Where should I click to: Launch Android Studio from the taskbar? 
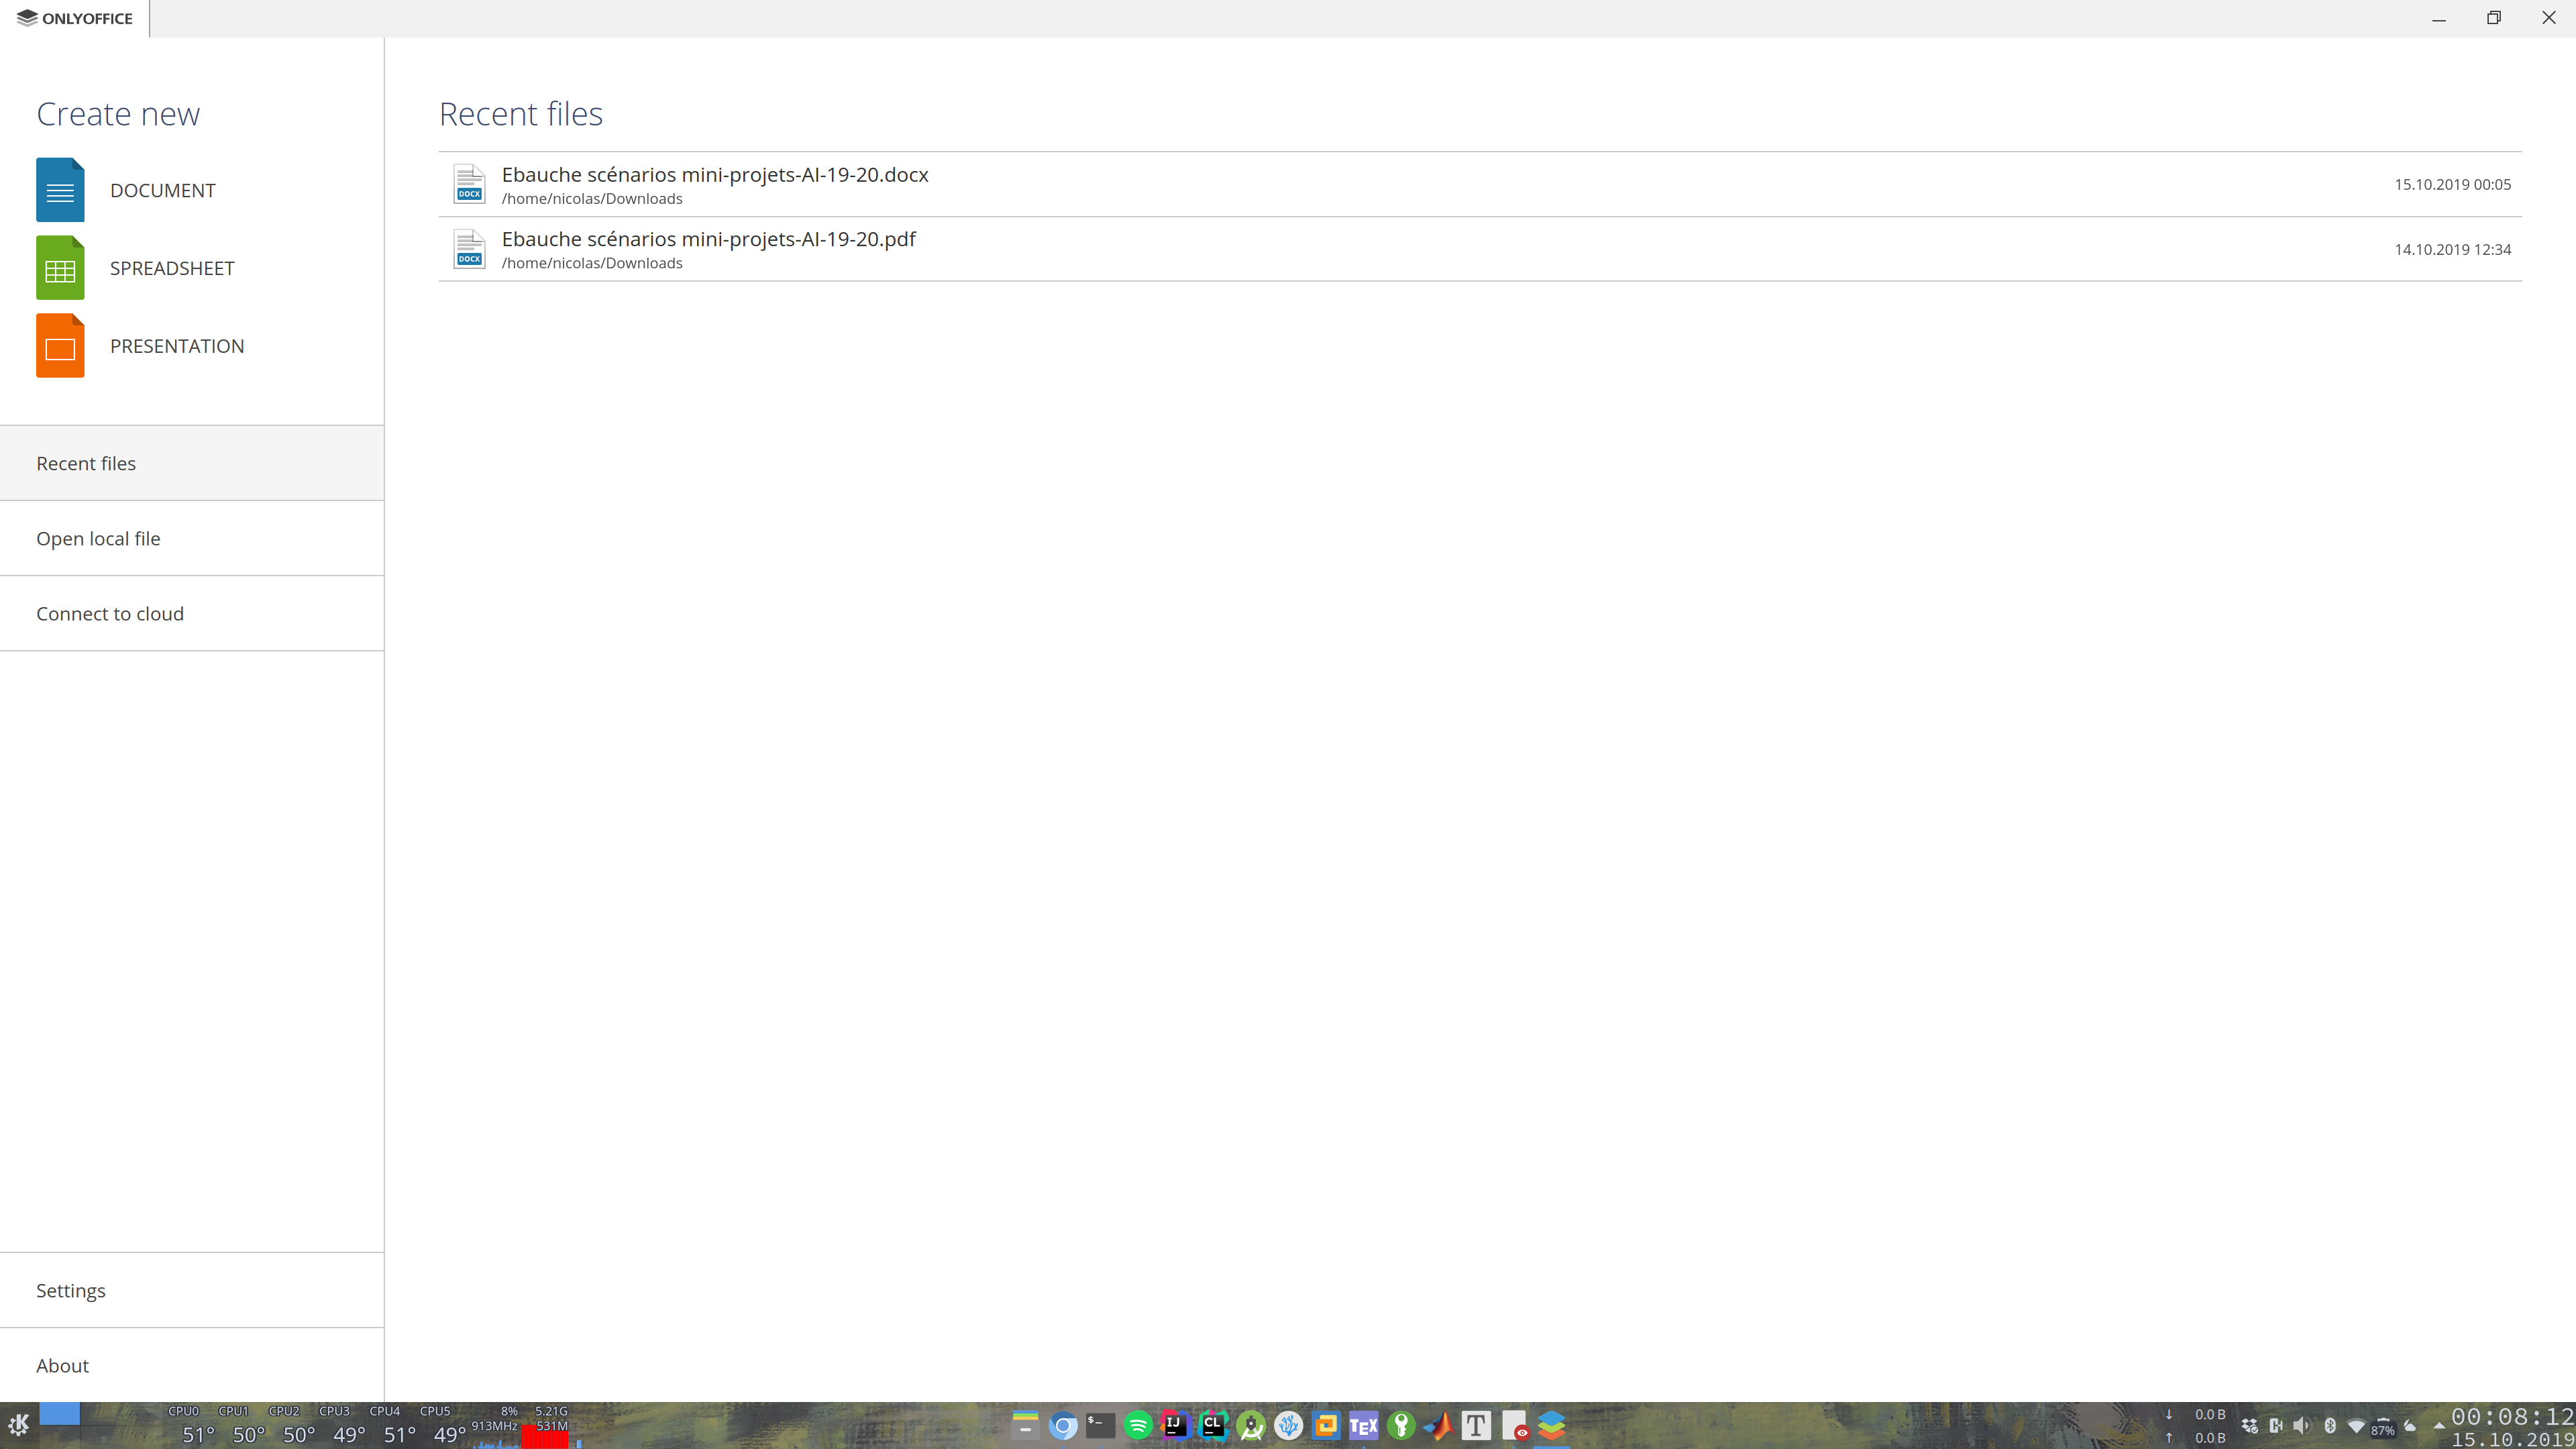click(x=1251, y=1425)
